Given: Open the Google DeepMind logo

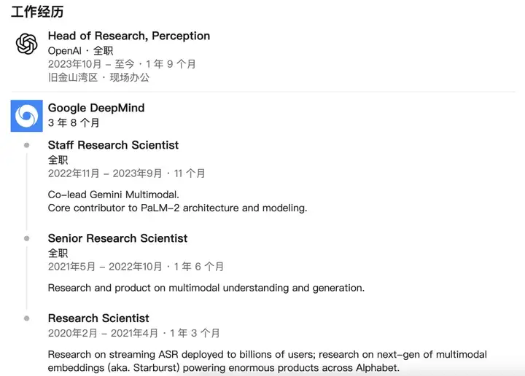Looking at the screenshot, I should (27, 116).
